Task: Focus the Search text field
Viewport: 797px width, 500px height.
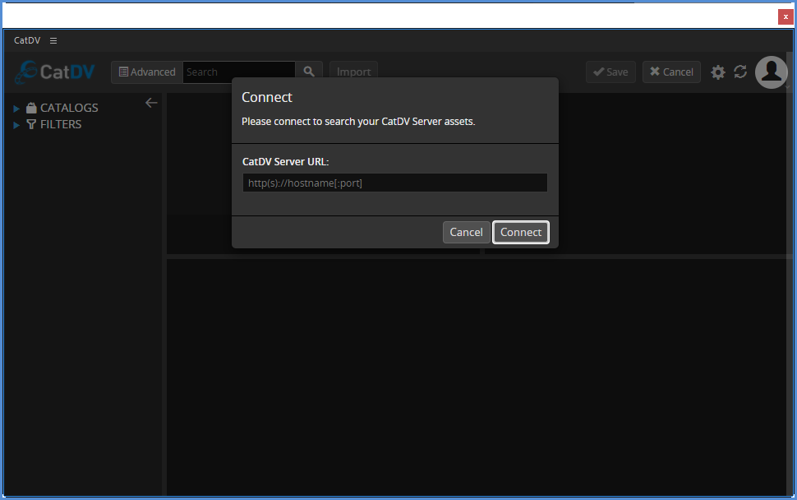Action: point(239,72)
